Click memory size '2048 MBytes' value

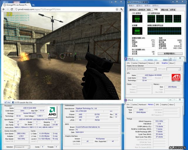tap(141, 112)
